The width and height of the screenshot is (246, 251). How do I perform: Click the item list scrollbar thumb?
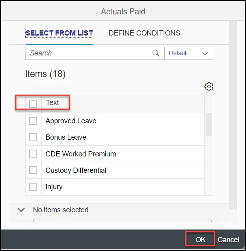[x=208, y=124]
